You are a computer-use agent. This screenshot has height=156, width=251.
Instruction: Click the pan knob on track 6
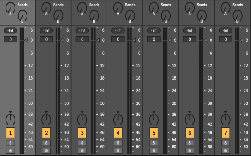pos(190,119)
